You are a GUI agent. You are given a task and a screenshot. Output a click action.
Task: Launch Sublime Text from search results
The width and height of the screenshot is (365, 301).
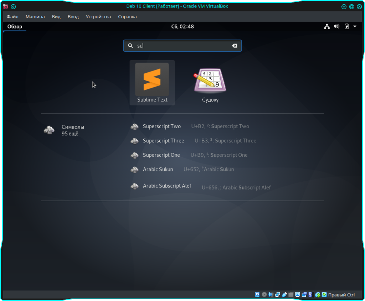152,83
